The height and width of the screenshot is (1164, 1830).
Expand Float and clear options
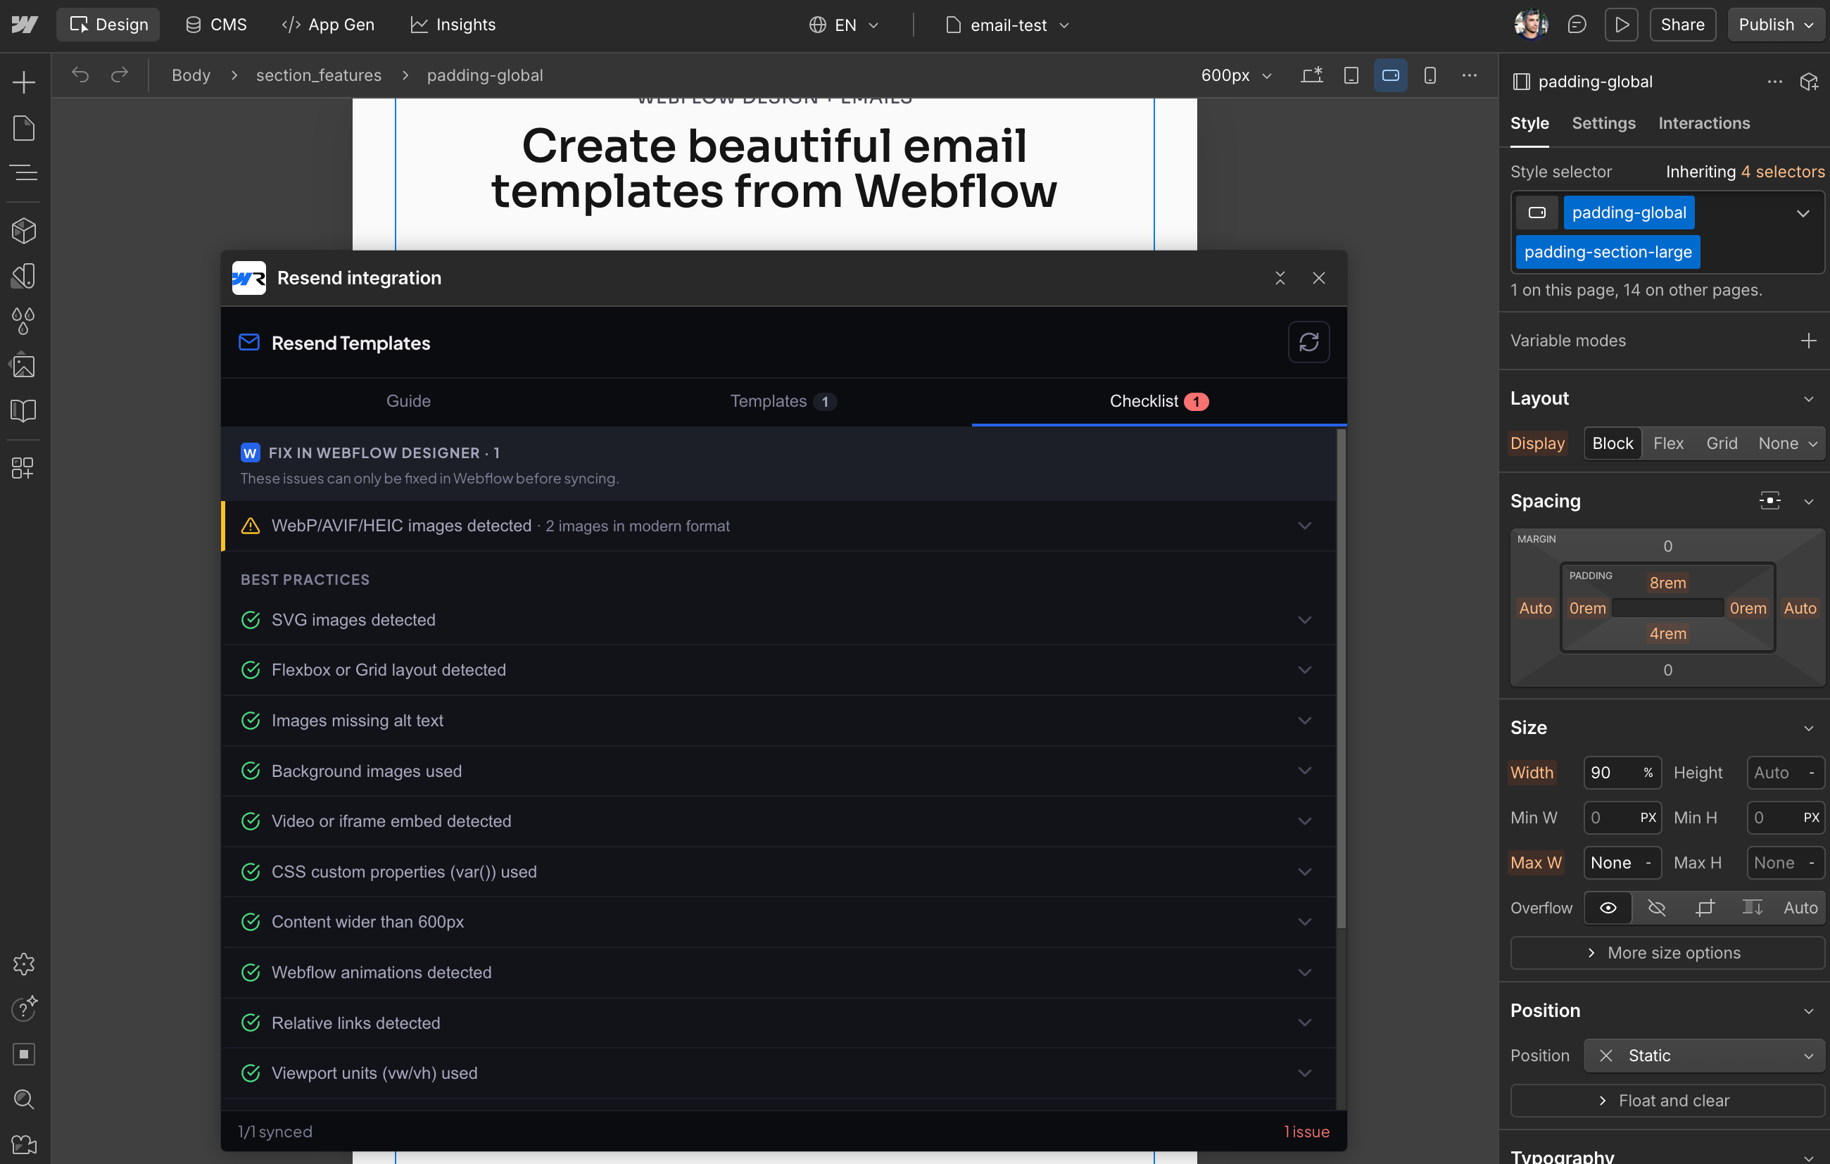[x=1667, y=1101]
